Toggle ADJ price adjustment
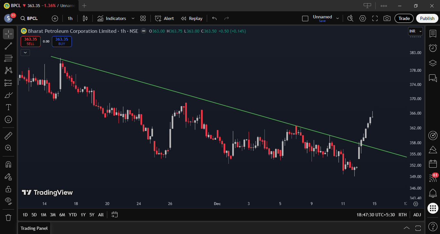 tap(417, 215)
